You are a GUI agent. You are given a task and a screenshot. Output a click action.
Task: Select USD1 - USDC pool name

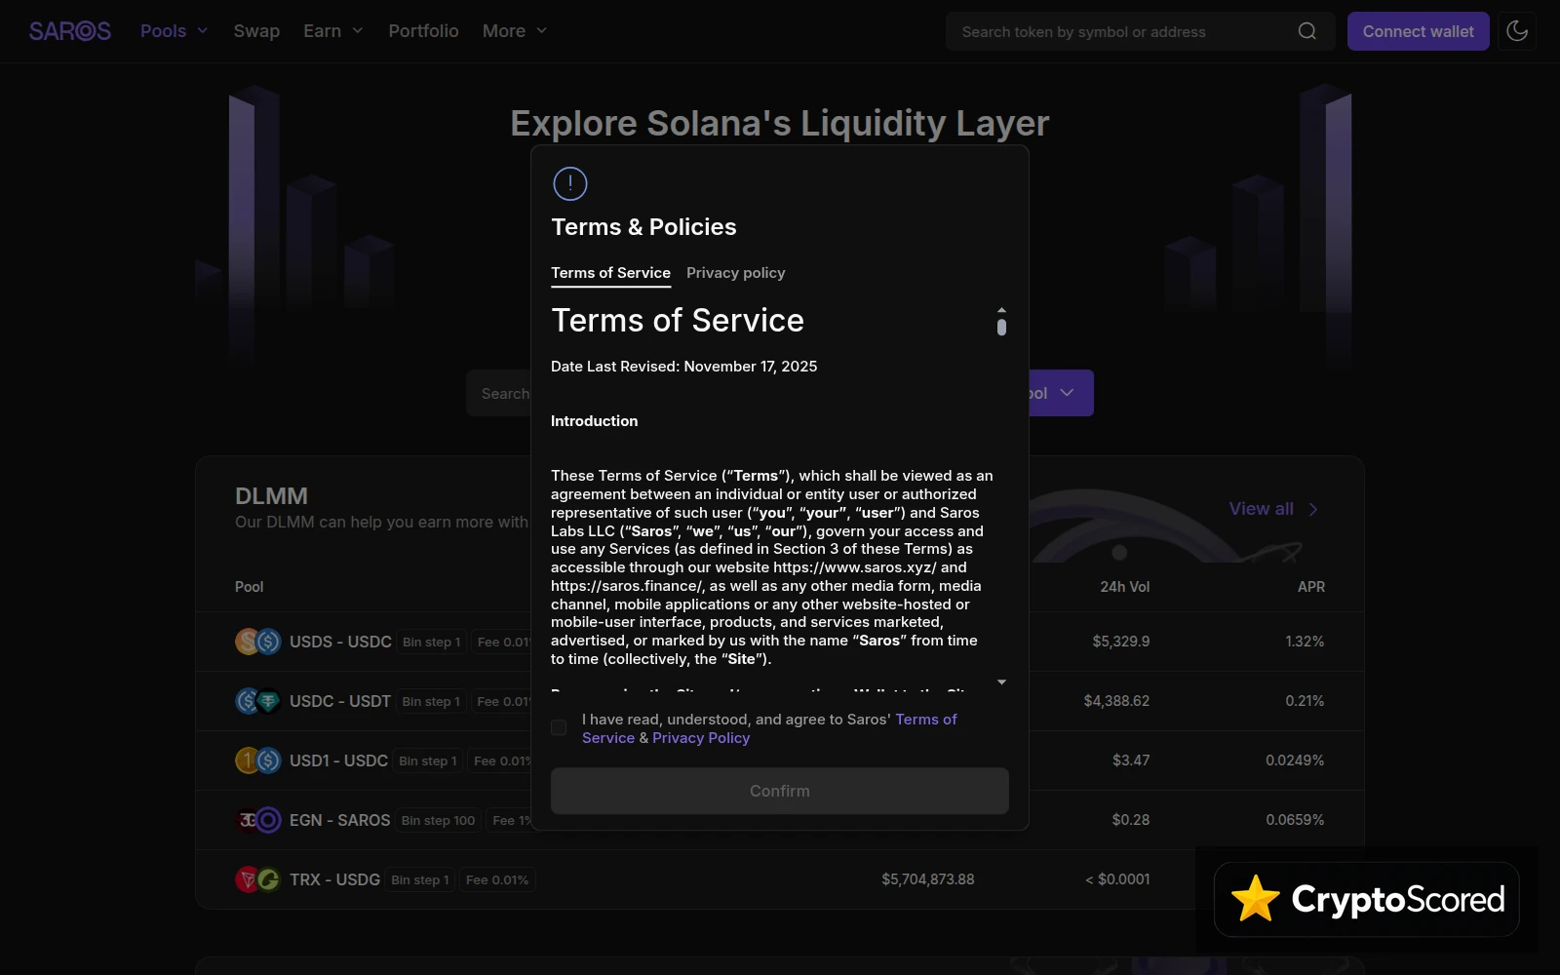[338, 760]
